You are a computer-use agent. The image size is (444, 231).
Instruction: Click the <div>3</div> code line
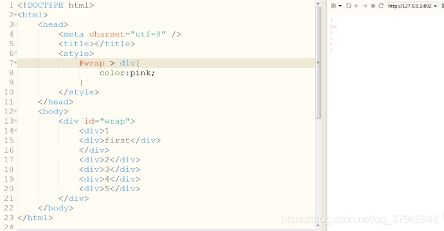pyautogui.click(x=110, y=169)
